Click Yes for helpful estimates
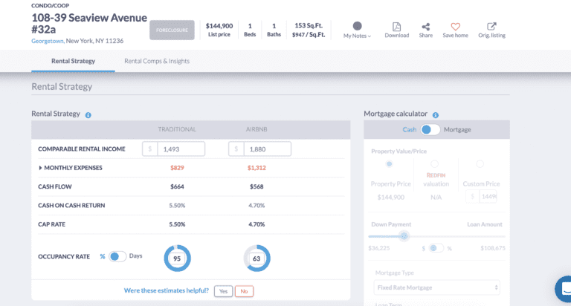Image resolution: width=571 pixels, height=306 pixels. (x=223, y=291)
